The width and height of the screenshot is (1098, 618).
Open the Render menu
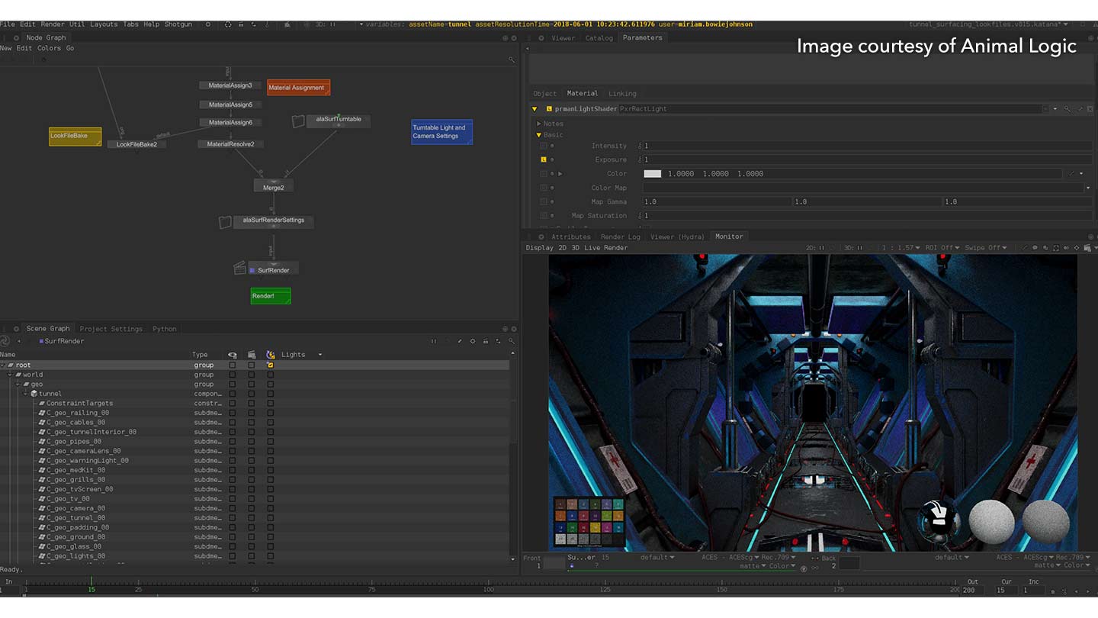coord(53,24)
